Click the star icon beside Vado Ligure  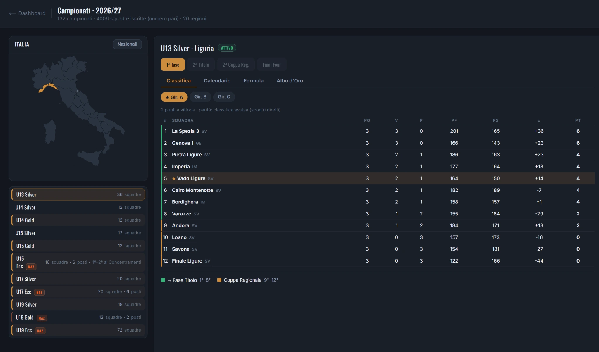(174, 179)
